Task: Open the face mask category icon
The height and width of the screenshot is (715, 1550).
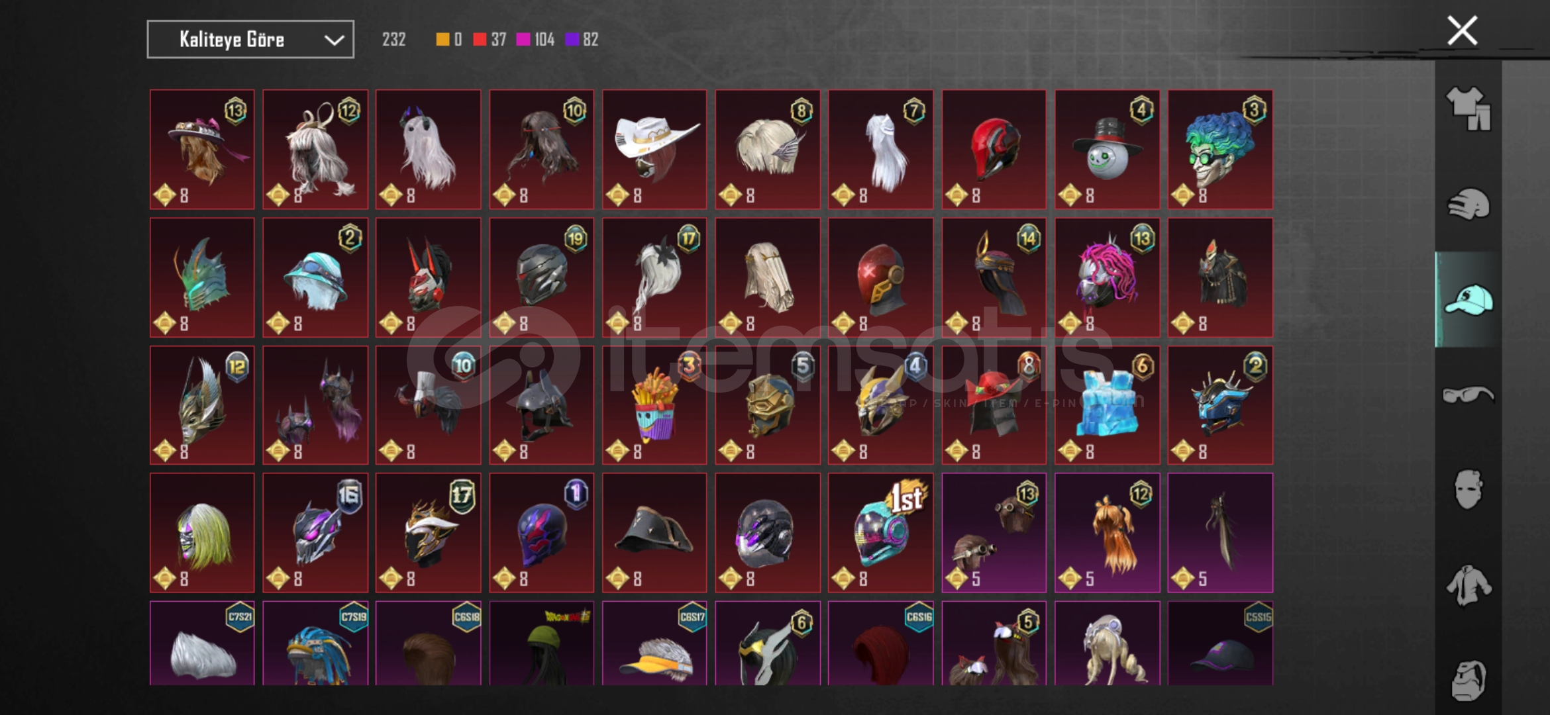Action: (x=1468, y=490)
